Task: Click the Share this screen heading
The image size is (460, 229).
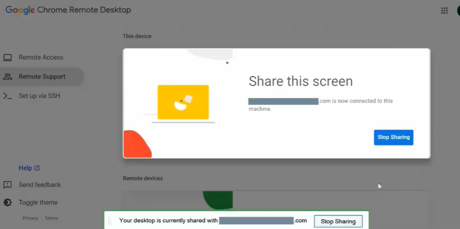Action: tap(301, 81)
